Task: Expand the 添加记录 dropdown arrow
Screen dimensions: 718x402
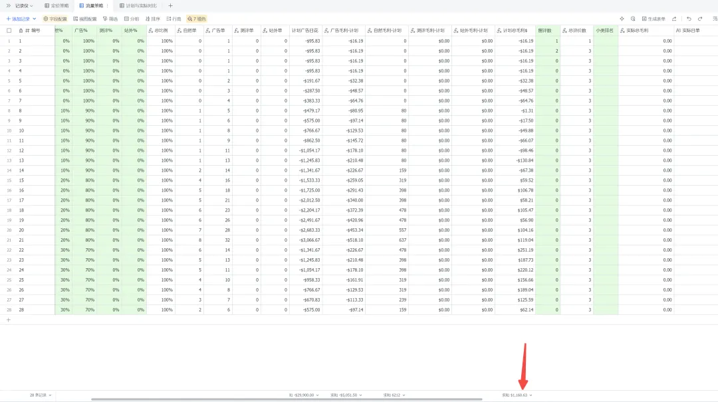Action: point(35,19)
